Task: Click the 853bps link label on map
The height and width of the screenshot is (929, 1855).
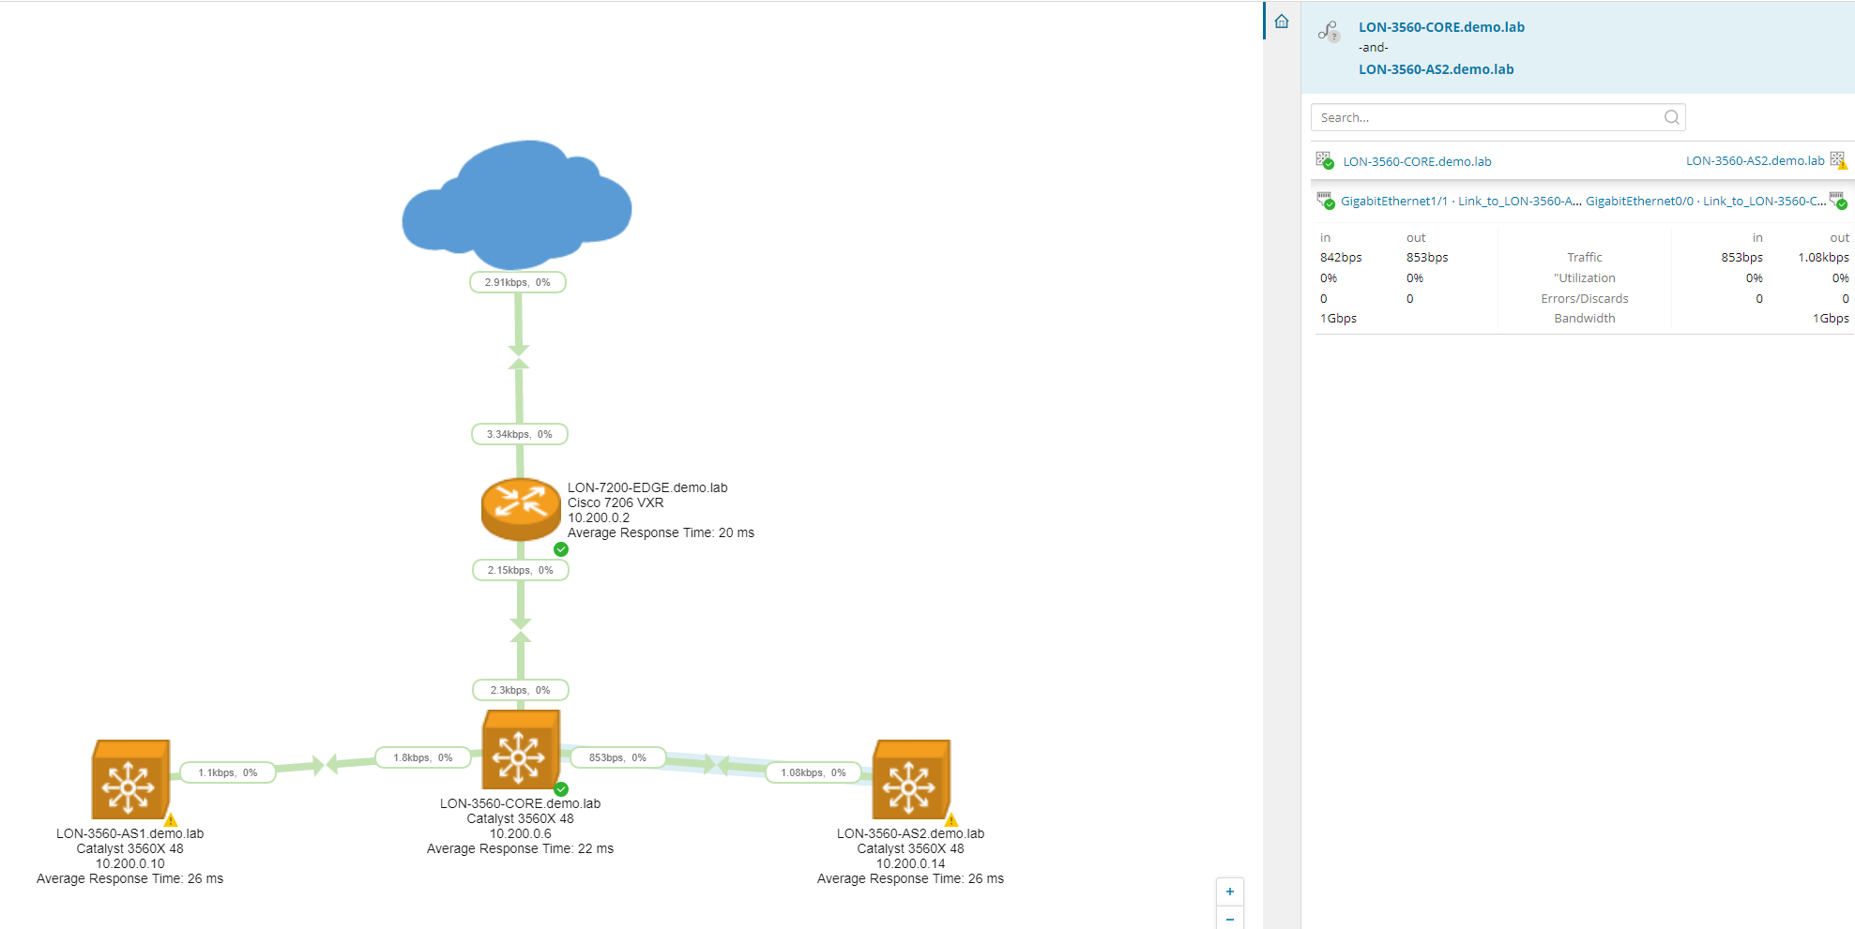Action: coord(618,757)
